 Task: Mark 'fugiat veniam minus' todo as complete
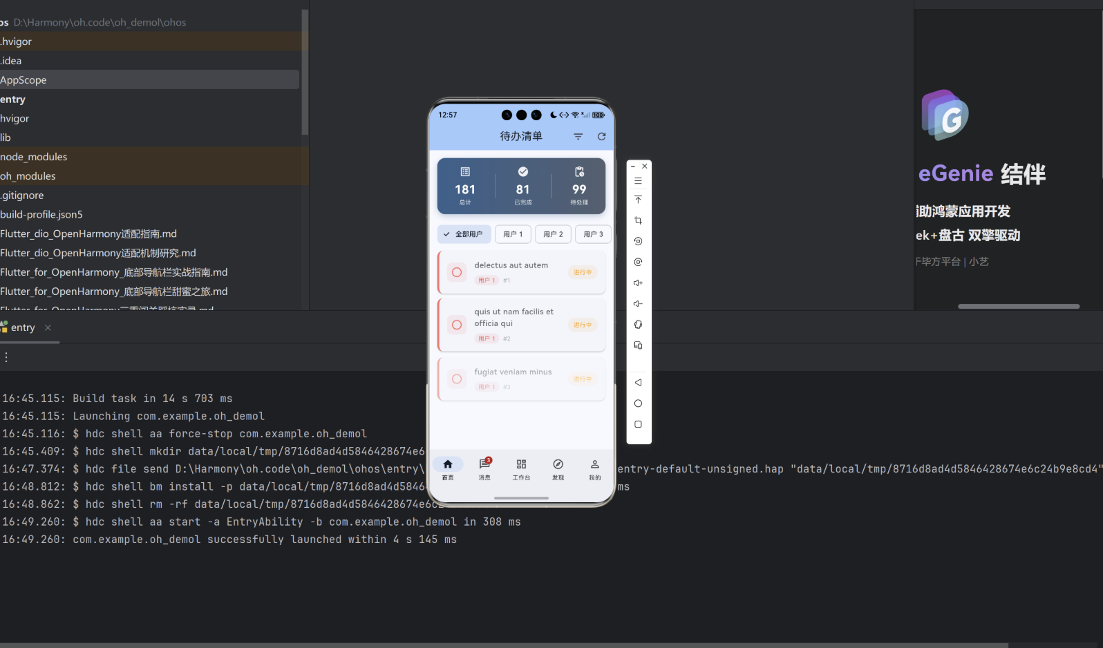coord(457,379)
